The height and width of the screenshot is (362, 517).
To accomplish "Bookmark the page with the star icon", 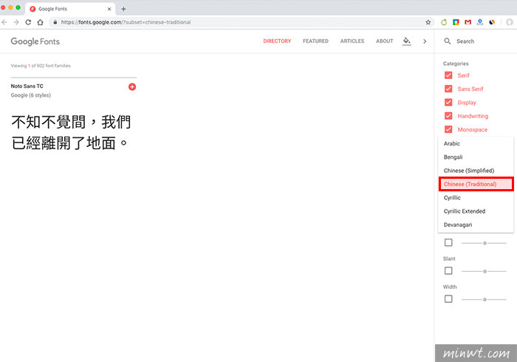I will tap(428, 22).
